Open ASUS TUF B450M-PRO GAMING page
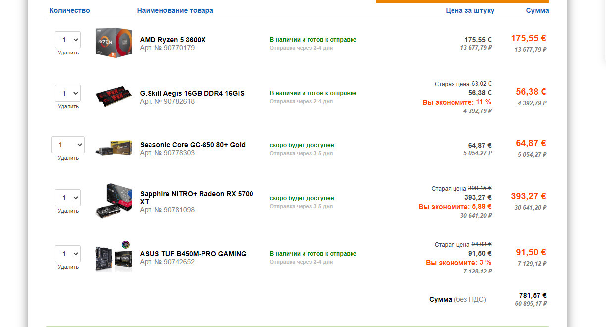606x327 pixels. point(193,254)
